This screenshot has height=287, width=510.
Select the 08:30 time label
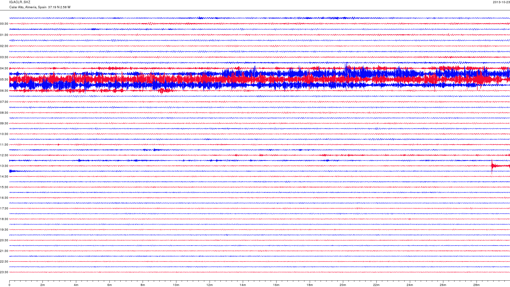(x=4, y=113)
